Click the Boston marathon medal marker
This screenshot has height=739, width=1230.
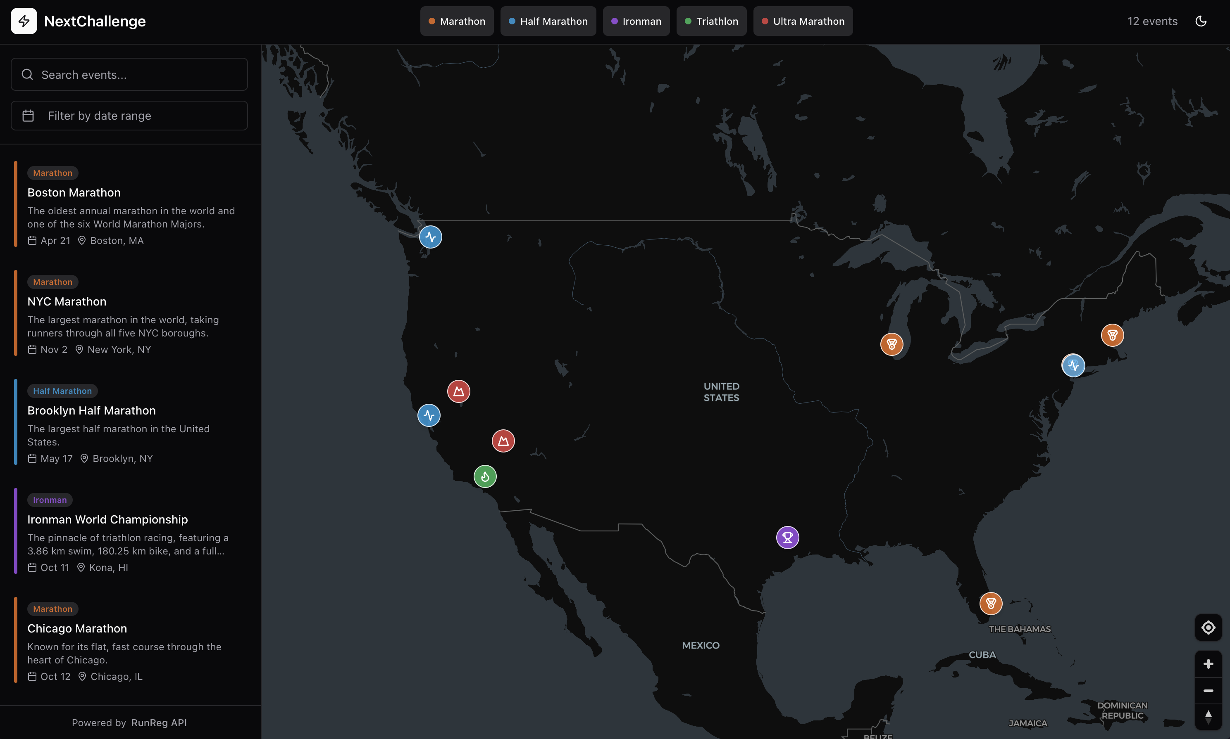tap(1112, 335)
